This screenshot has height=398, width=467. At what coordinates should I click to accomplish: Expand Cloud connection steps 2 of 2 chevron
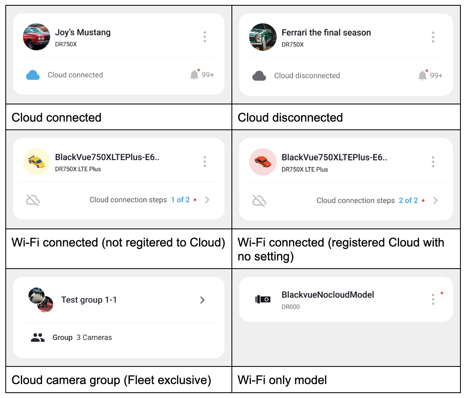point(435,201)
